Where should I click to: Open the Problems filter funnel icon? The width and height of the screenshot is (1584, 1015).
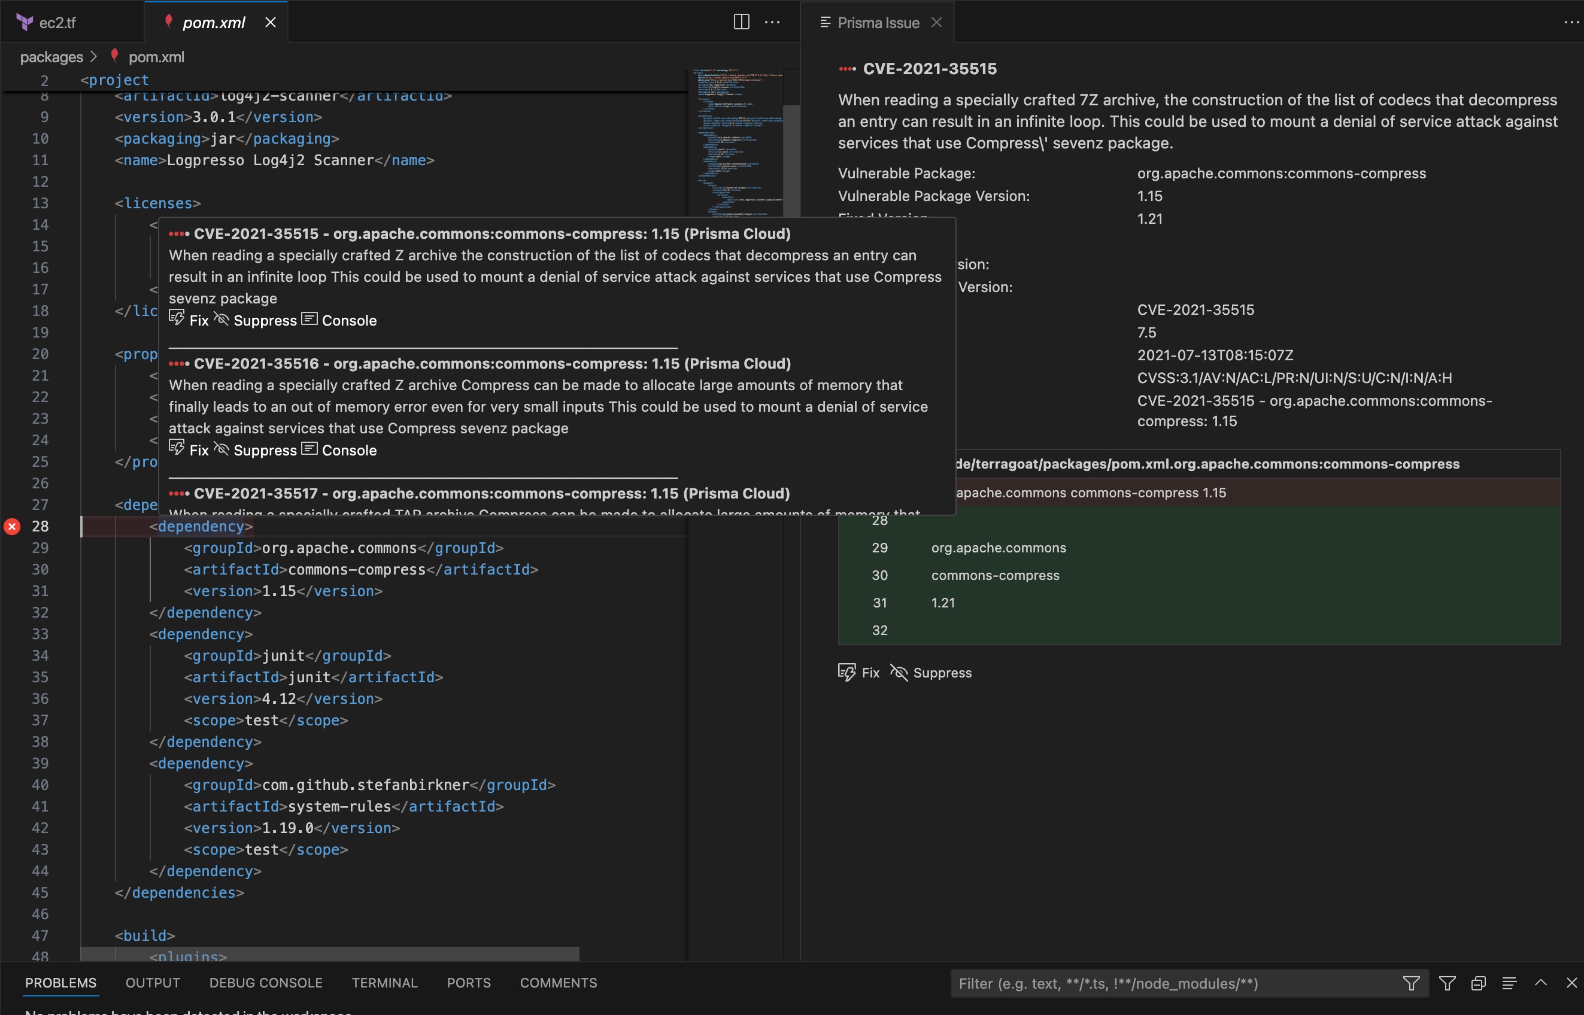point(1412,983)
